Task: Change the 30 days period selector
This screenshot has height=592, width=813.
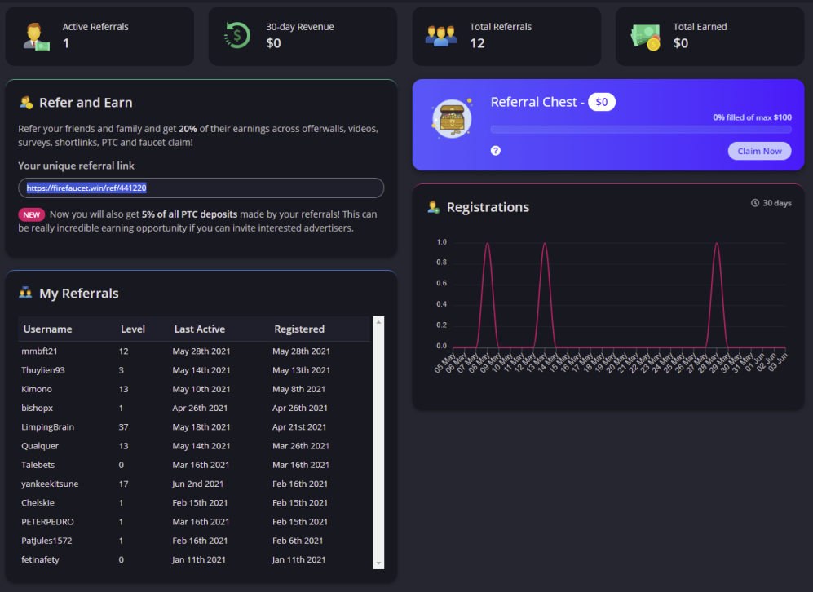Action: [x=770, y=203]
